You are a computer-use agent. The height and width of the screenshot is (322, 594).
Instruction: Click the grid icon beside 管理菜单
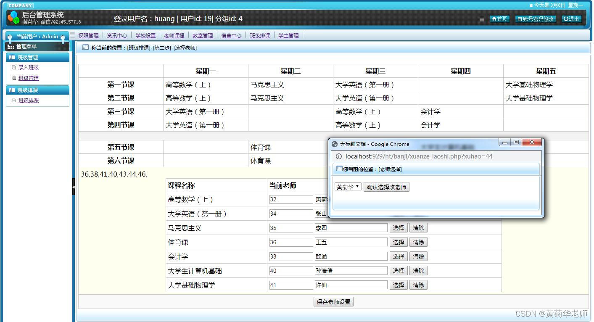point(10,46)
